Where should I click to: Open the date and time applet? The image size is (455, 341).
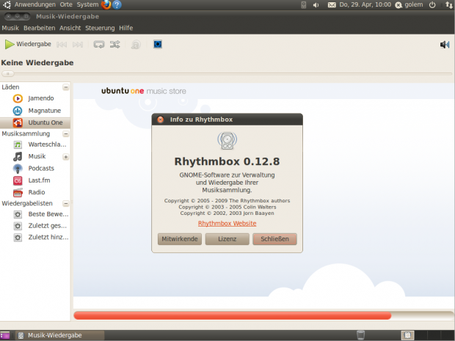365,4
